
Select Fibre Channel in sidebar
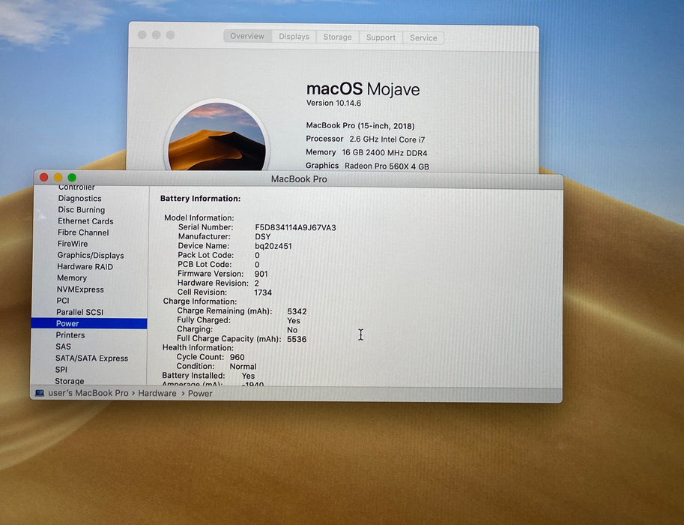tap(83, 232)
